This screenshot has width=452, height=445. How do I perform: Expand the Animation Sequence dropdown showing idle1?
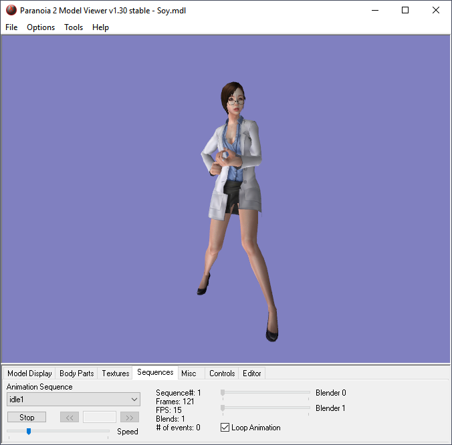[x=74, y=400]
